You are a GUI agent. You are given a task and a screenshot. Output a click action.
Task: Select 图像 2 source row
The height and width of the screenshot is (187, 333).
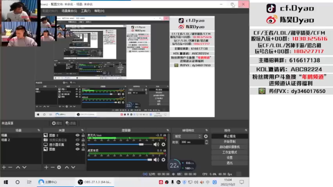pyautogui.click(x=64, y=135)
